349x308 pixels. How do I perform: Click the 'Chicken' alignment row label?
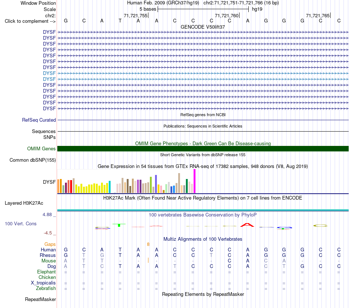pos(47,277)
